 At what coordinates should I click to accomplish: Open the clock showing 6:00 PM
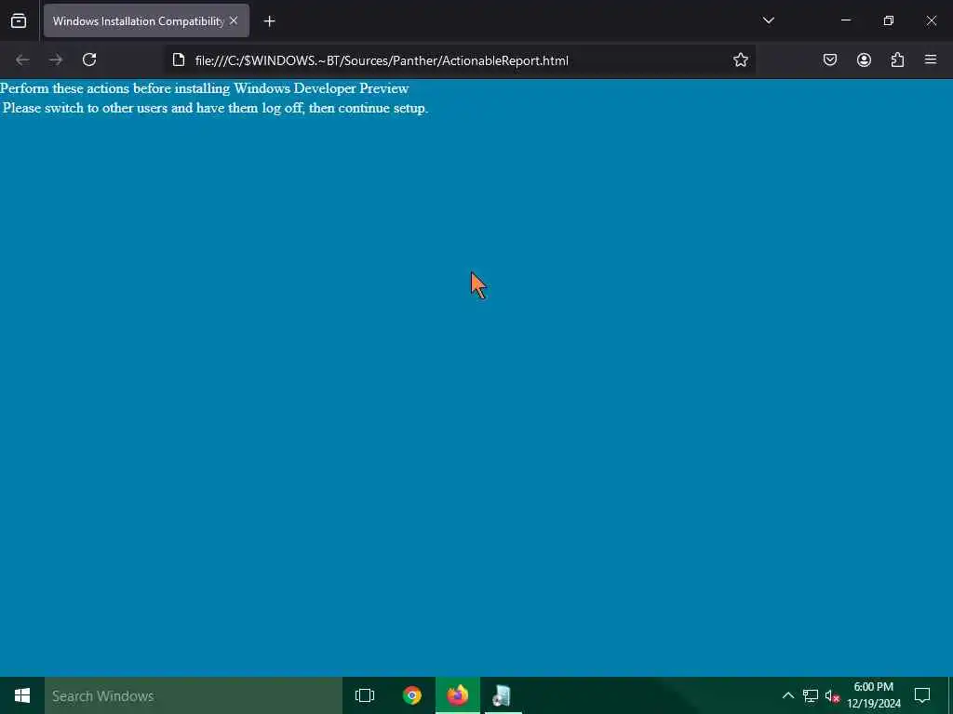coord(873,695)
